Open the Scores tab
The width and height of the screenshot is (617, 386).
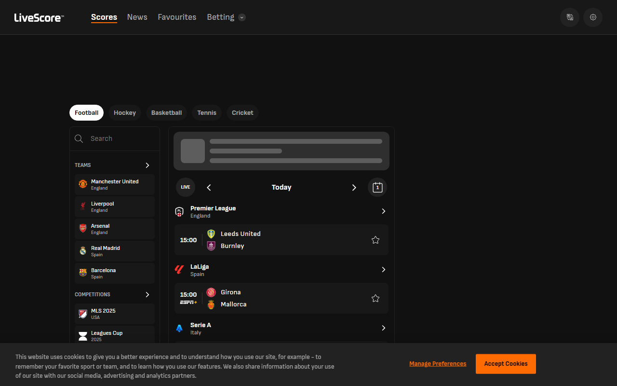104,17
